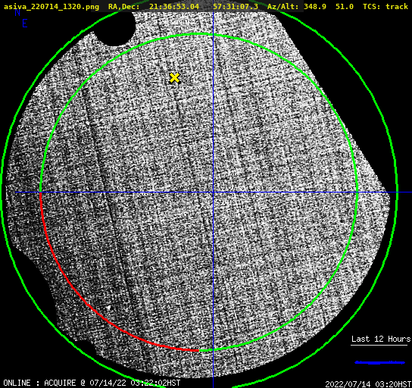
Task: Click the Dec value 57:31:07.3
Action: coord(236,7)
